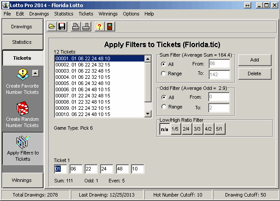The width and height of the screenshot is (280, 201).
Task: Open the Help menu
Action: pos(149,14)
